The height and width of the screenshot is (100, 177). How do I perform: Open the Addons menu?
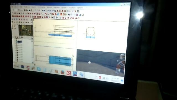point(49,7)
